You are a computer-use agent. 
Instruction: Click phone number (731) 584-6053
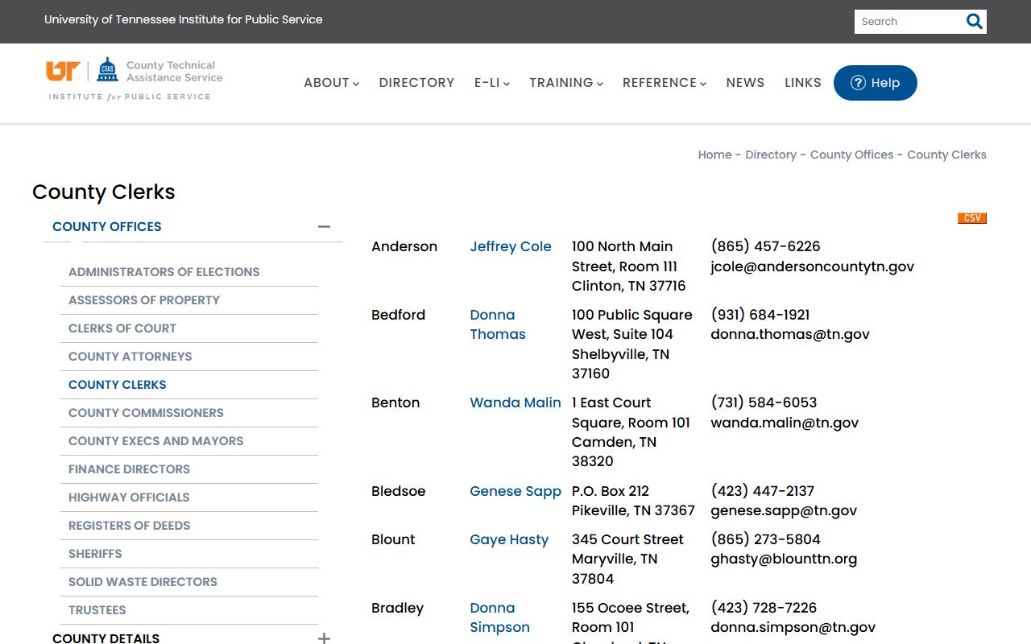click(764, 402)
